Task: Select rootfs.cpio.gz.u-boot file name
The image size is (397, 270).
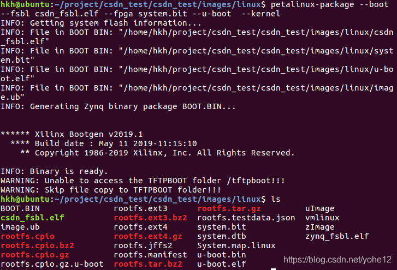Action: tap(52, 264)
